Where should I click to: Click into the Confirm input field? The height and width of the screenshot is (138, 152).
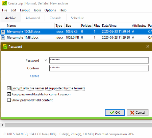(99, 68)
